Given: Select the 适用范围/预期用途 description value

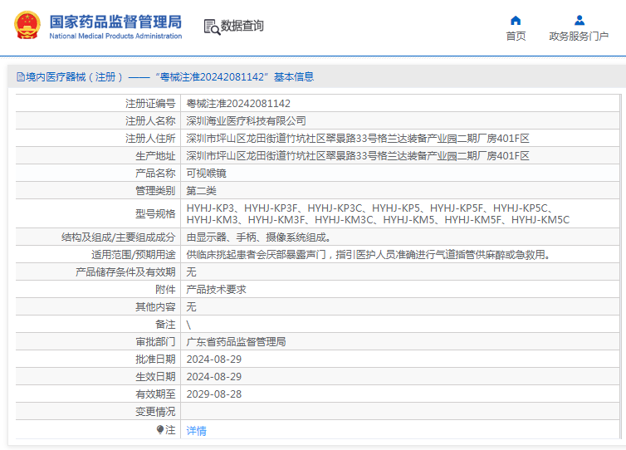Looking at the screenshot, I should pyautogui.click(x=368, y=254).
